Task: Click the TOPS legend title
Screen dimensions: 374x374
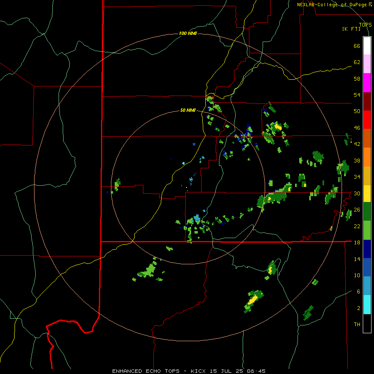Action: tap(365, 25)
